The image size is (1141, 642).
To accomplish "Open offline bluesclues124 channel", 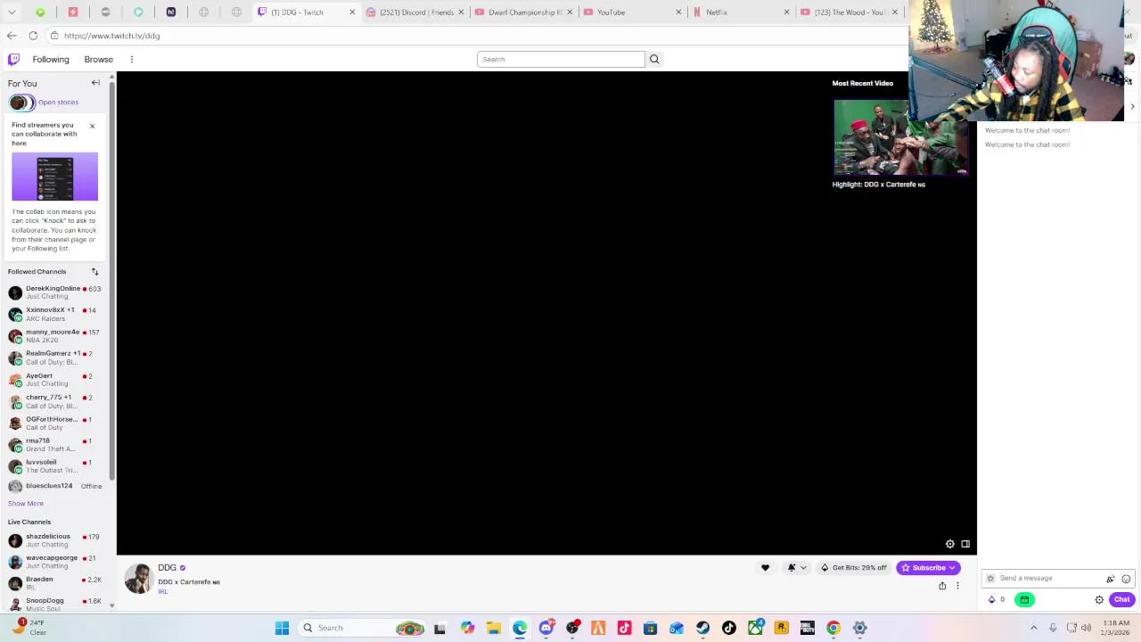I will [54, 486].
